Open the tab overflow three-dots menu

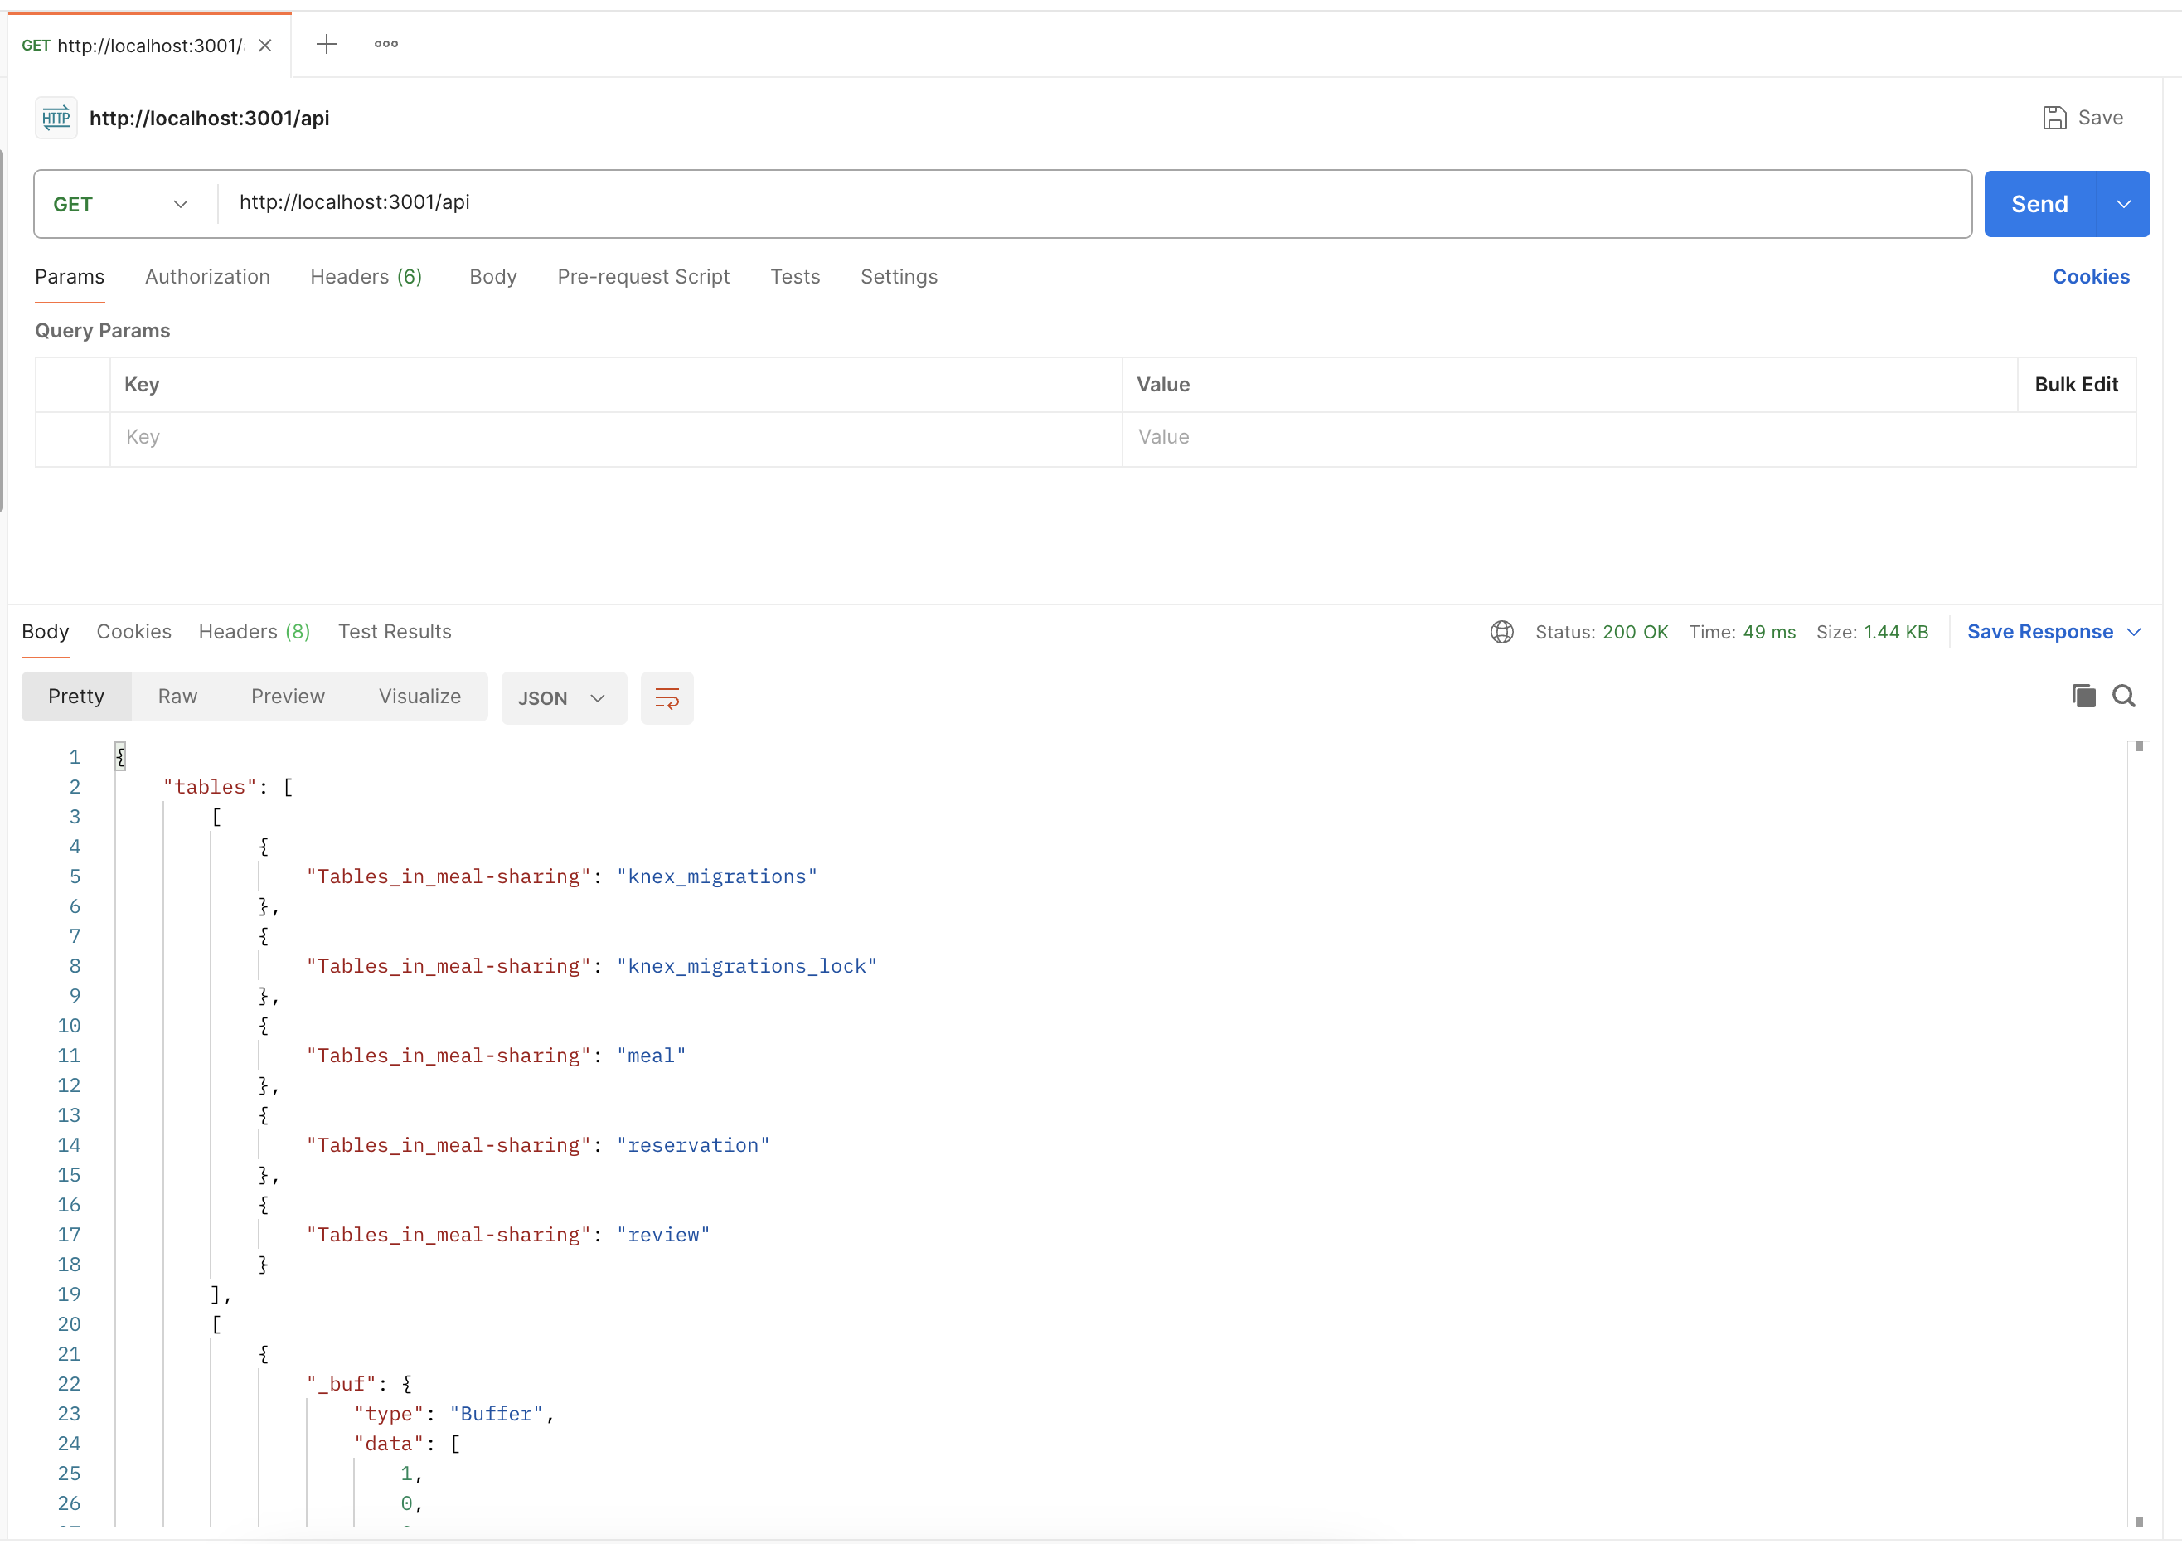385,45
